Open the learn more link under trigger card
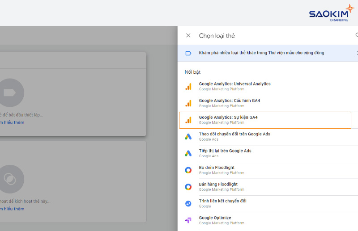358x231 pixels. click(x=12, y=209)
